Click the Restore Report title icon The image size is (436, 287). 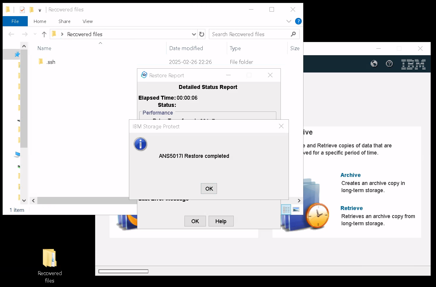point(144,75)
